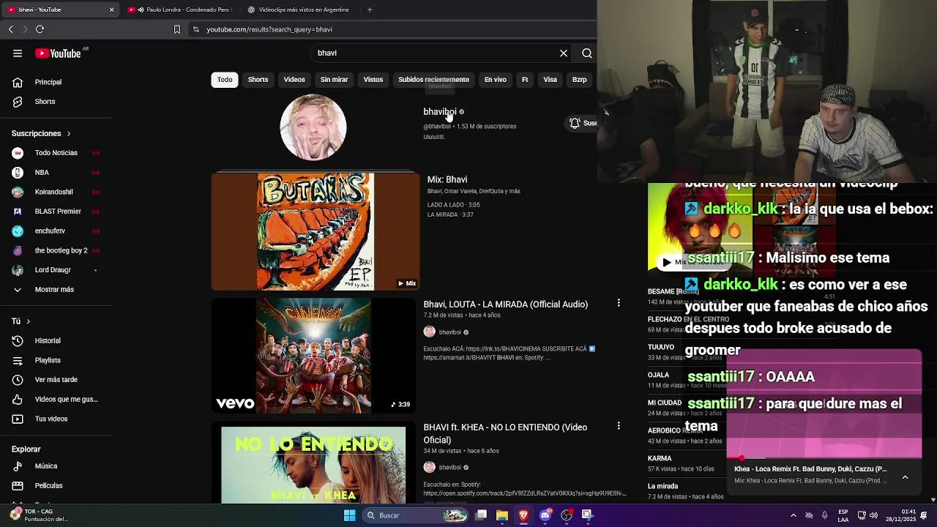Click the browser address bar URL
The image size is (937, 527).
coord(269,29)
